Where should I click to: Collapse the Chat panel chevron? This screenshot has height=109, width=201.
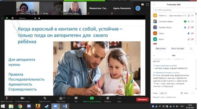(154, 55)
